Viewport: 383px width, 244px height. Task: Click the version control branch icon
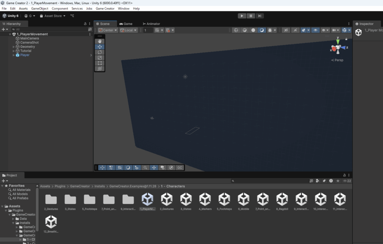click(72, 16)
